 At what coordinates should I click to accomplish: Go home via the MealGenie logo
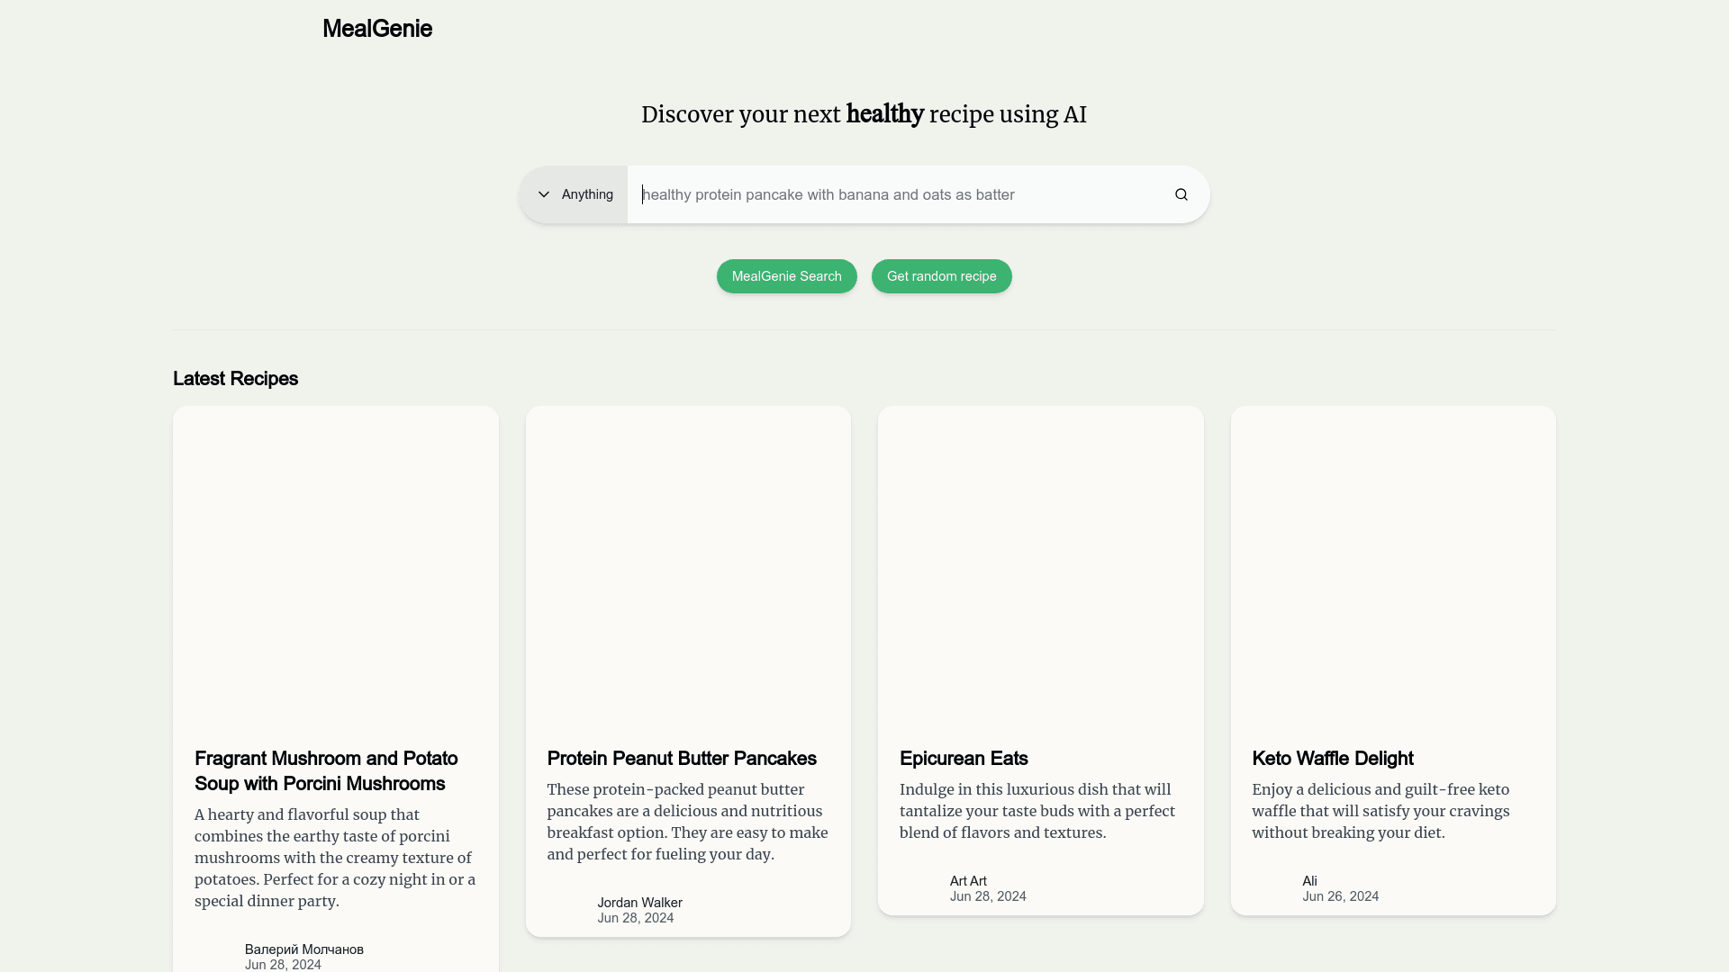point(376,29)
